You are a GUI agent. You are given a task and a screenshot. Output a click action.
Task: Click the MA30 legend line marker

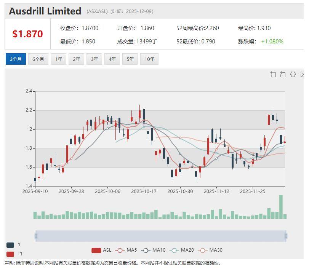tap(203, 250)
